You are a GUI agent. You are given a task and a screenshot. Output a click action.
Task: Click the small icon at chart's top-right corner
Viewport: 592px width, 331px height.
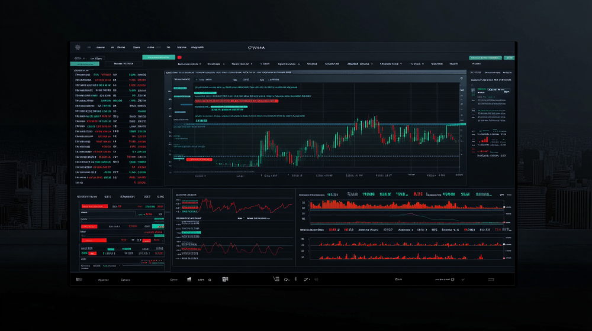(x=462, y=78)
